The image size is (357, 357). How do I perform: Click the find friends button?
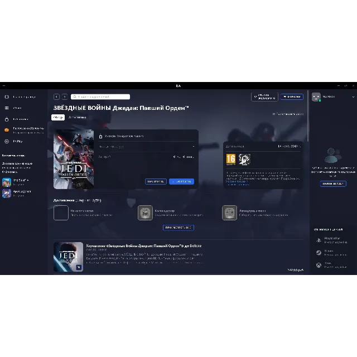pyautogui.click(x=333, y=184)
